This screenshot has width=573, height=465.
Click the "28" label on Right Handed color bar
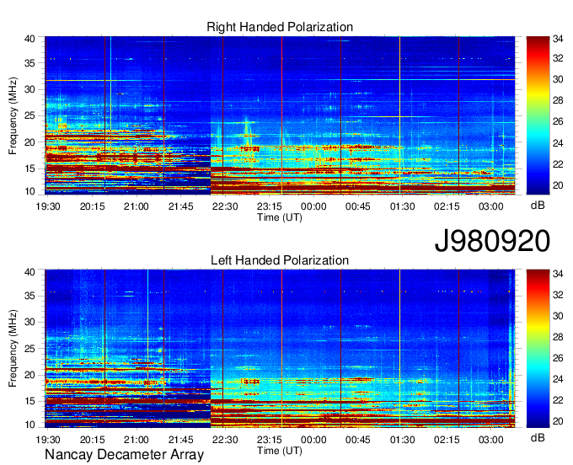(558, 100)
